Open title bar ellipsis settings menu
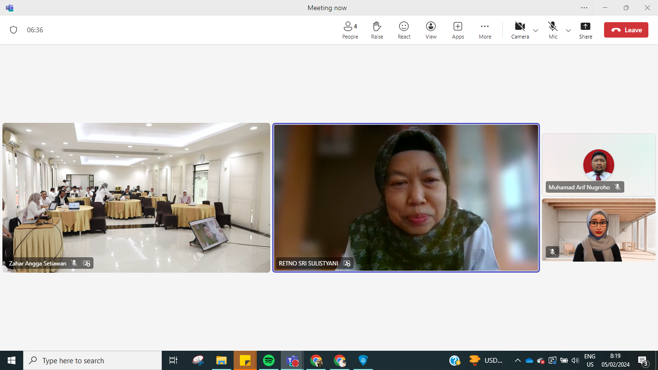Screen dimensions: 658x370 pos(584,8)
